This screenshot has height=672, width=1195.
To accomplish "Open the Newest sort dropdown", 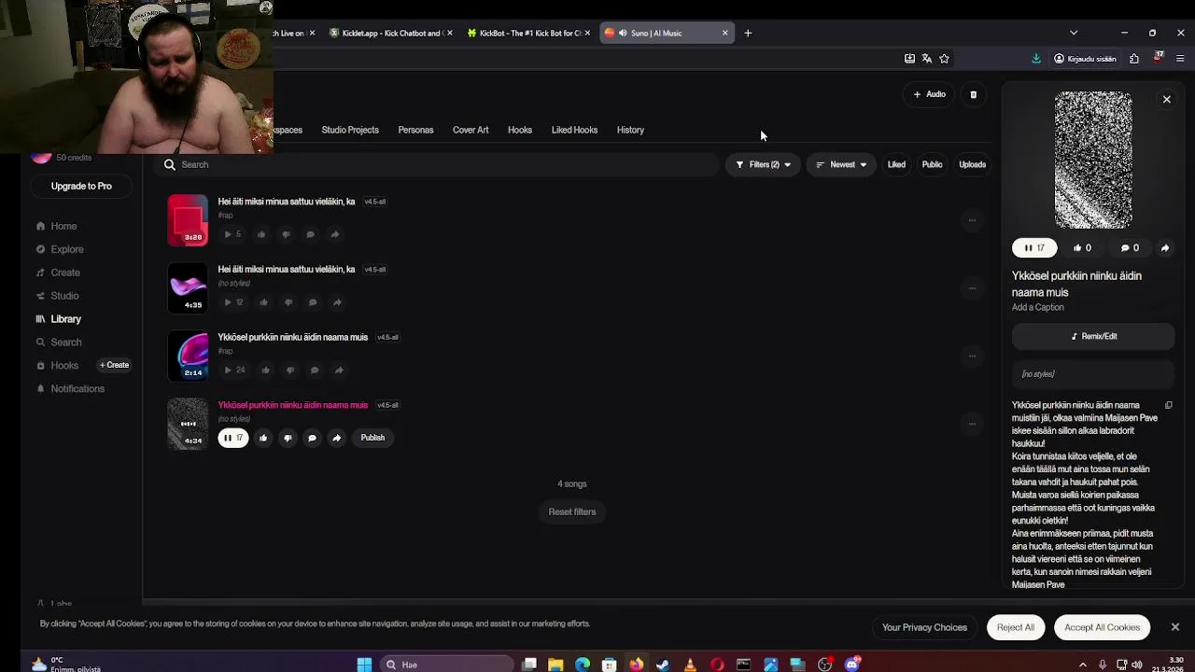I will (x=841, y=164).
